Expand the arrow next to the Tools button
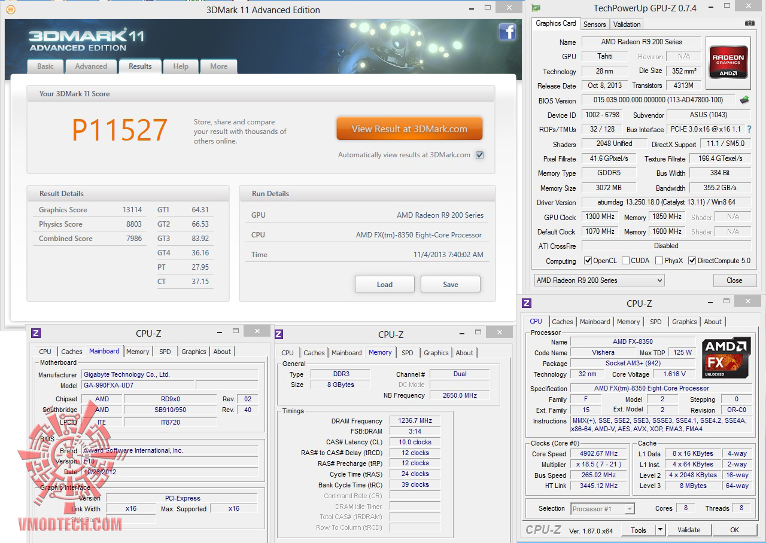 point(660,530)
